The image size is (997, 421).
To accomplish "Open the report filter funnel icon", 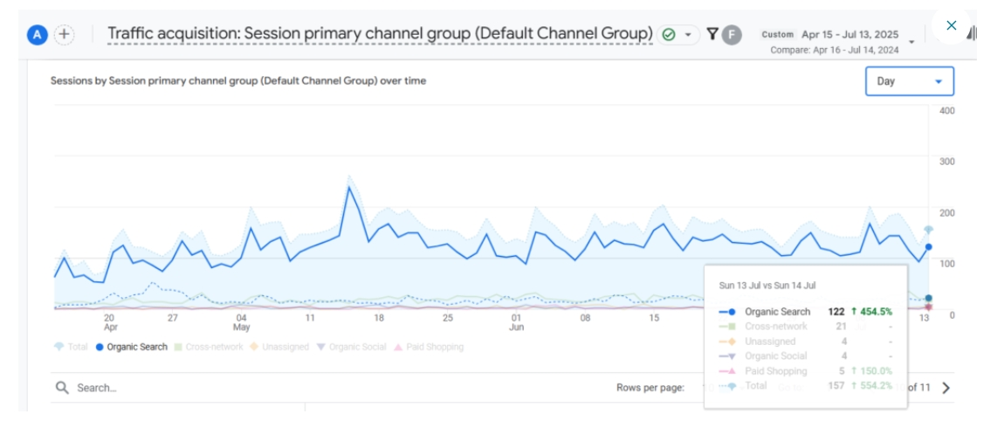I will pos(712,34).
